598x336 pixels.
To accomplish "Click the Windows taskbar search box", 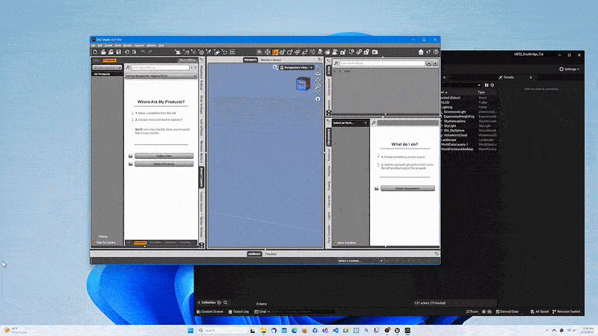I will point(222,330).
